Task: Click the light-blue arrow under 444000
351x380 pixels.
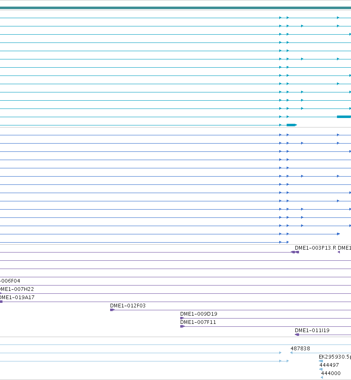Action: (322, 378)
